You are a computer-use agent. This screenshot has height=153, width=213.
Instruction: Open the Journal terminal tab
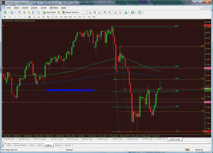tap(68, 145)
